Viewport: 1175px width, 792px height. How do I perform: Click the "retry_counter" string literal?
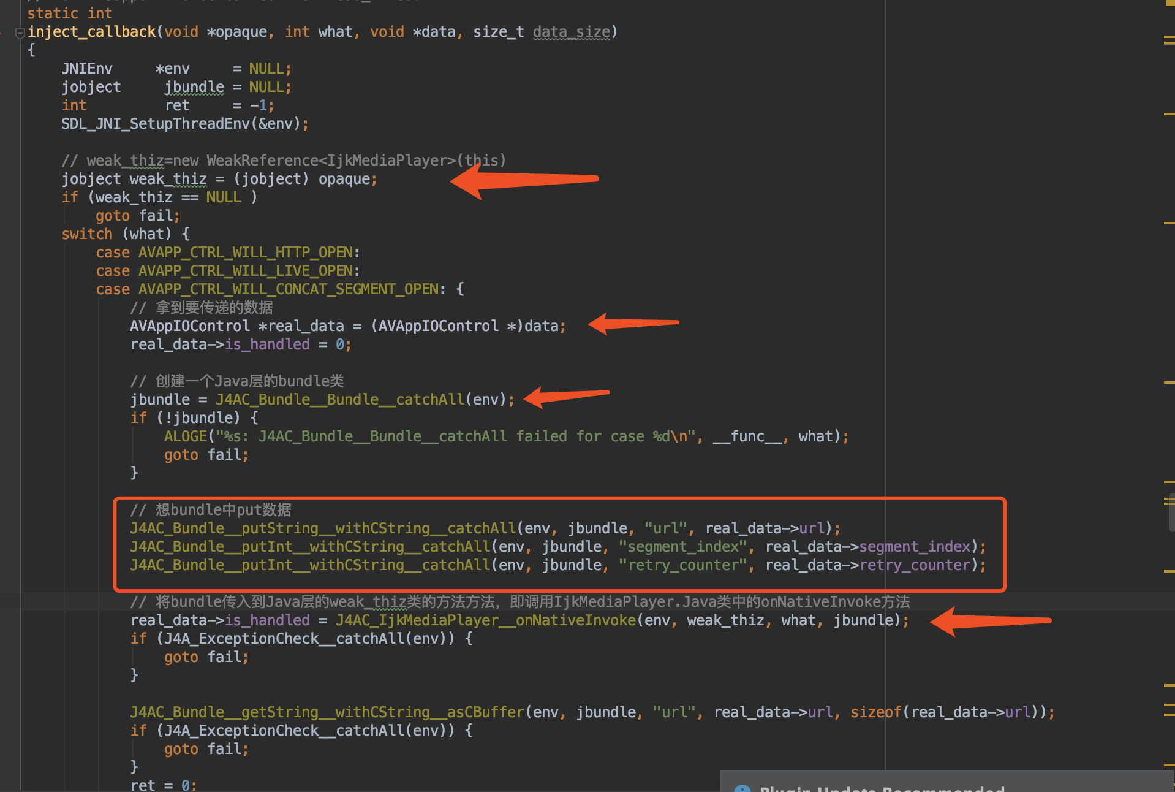(x=682, y=565)
